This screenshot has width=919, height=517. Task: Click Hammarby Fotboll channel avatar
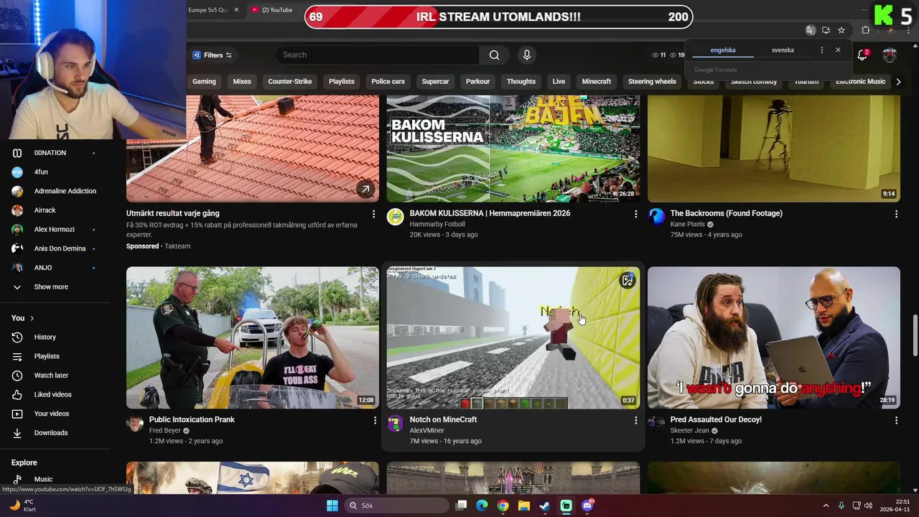(x=396, y=217)
